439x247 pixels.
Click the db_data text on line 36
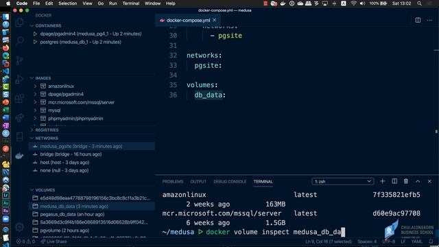pyautogui.click(x=209, y=95)
